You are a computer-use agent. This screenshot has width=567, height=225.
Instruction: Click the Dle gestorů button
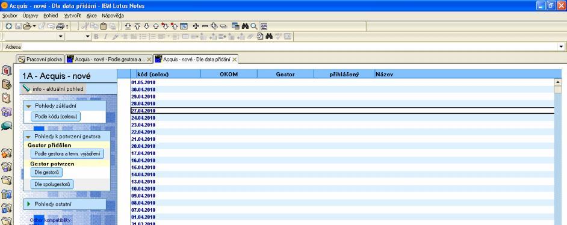46,173
